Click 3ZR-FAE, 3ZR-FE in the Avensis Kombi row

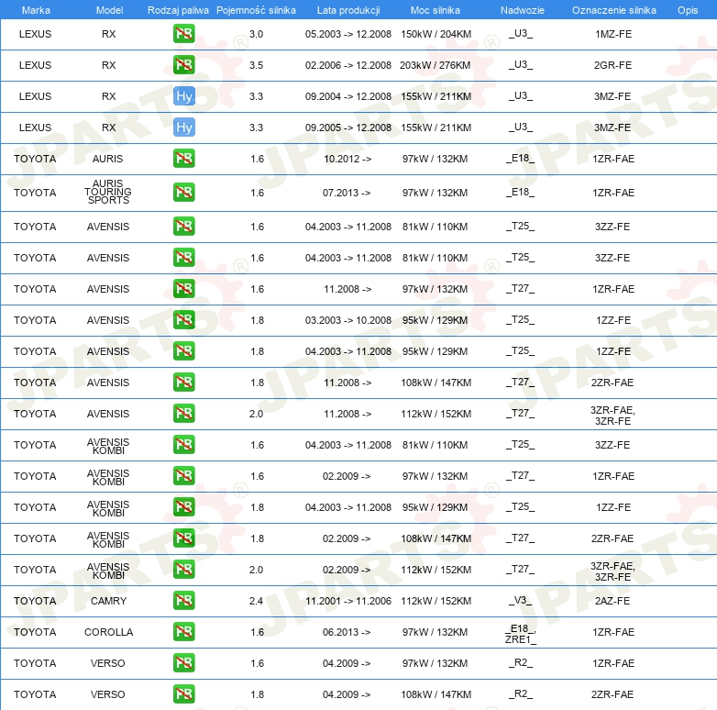pos(612,571)
